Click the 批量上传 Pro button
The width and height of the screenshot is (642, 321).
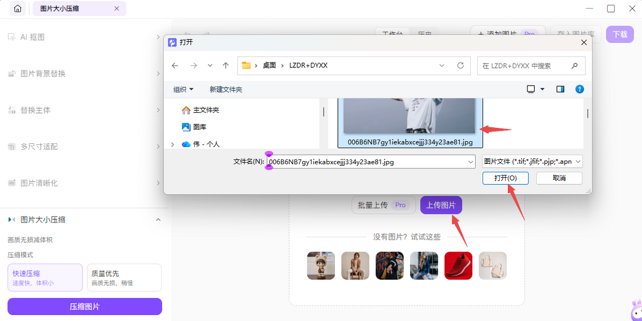point(384,205)
